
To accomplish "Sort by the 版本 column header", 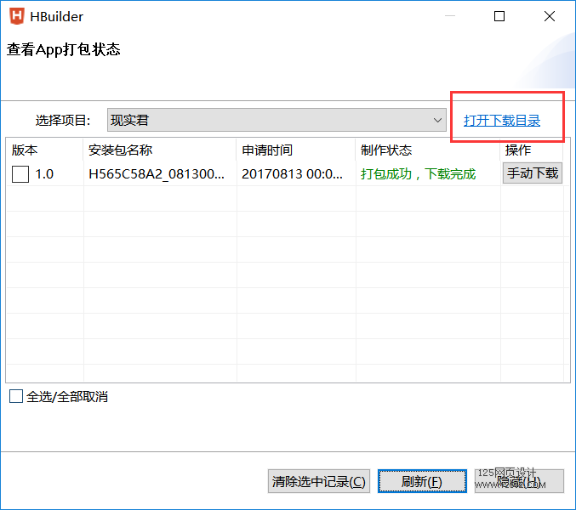I will click(x=26, y=150).
